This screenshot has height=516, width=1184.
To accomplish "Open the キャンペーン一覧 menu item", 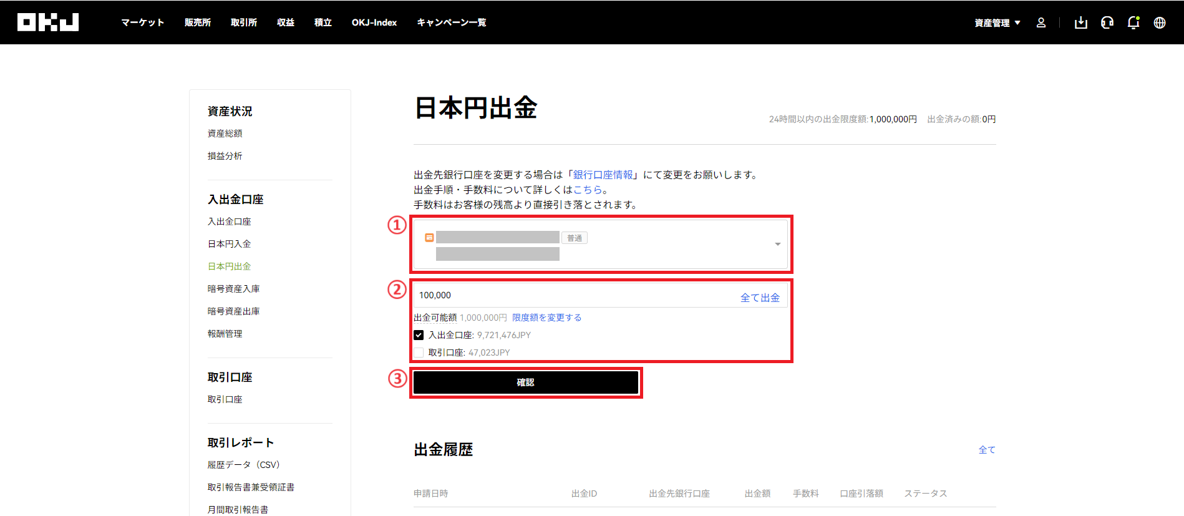I will tap(451, 22).
